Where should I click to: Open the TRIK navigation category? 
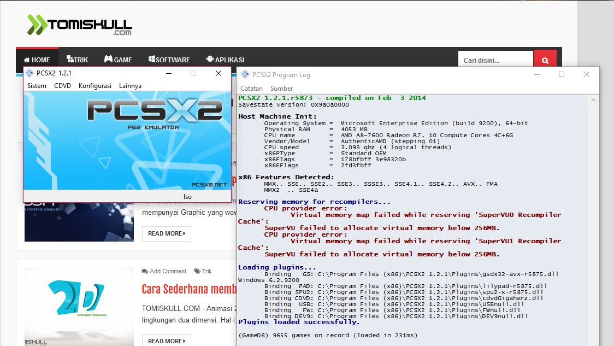(77, 60)
